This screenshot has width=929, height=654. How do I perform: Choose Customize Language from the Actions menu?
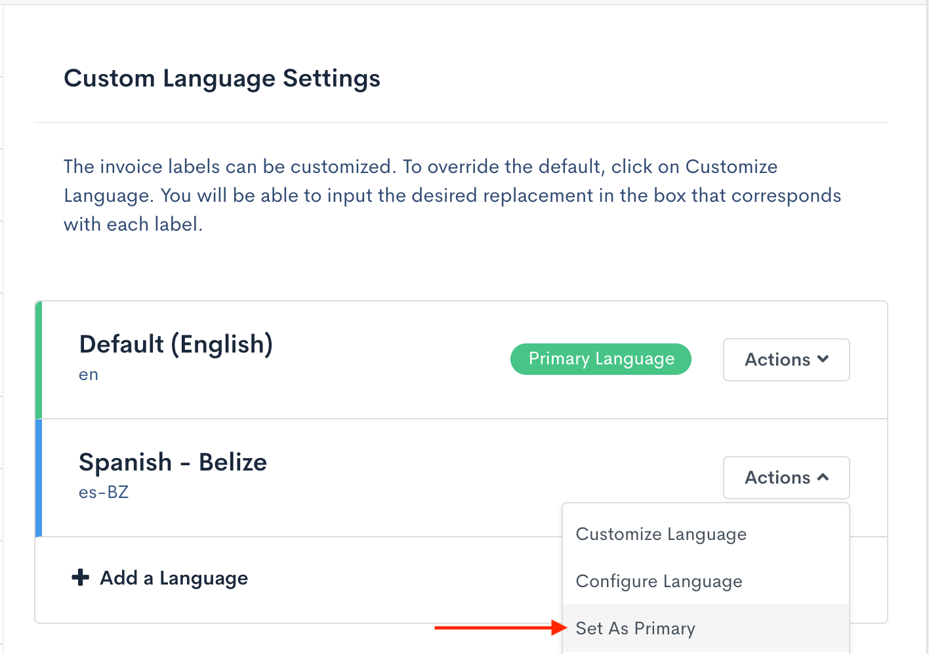click(661, 534)
